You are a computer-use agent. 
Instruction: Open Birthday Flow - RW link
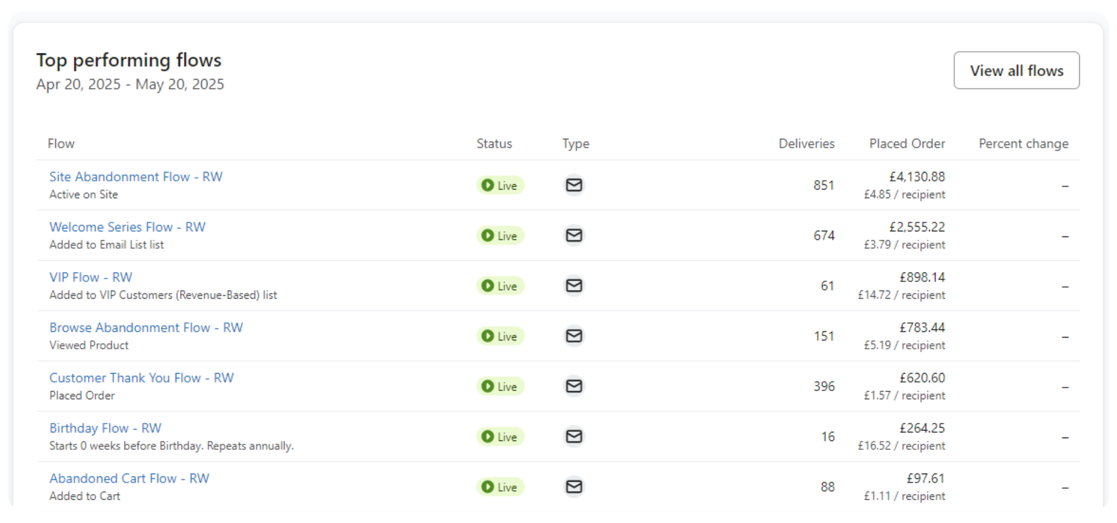[x=105, y=428]
